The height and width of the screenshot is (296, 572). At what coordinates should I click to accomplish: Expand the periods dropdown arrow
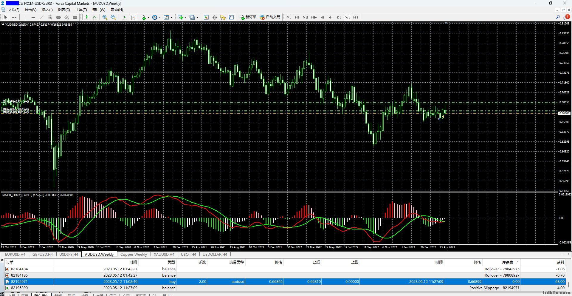[x=160, y=17]
